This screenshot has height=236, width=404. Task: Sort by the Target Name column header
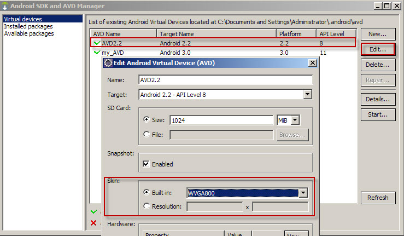[216, 34]
